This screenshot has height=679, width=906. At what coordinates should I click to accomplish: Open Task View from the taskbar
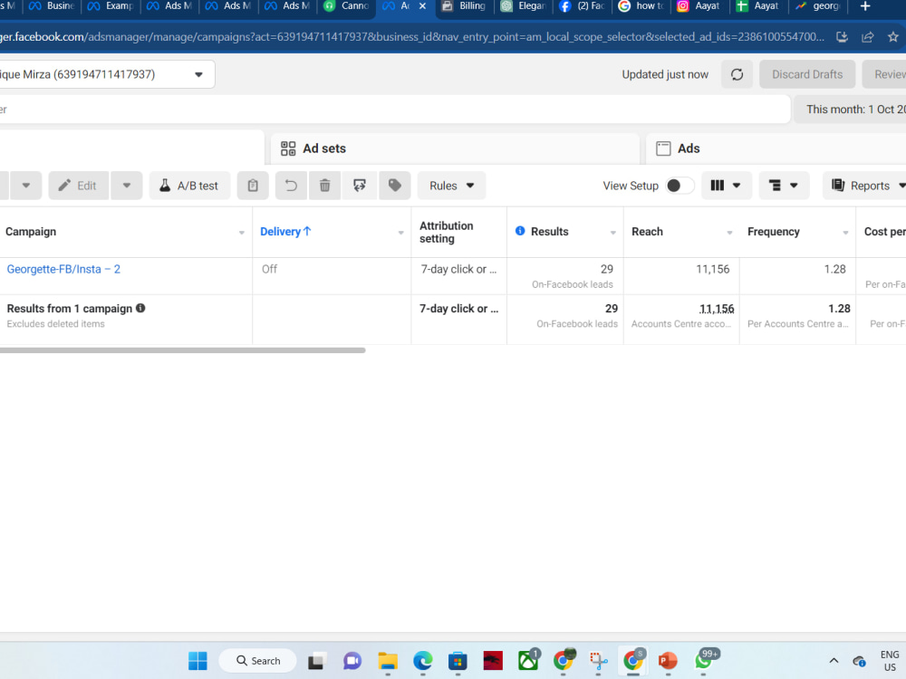click(x=316, y=661)
